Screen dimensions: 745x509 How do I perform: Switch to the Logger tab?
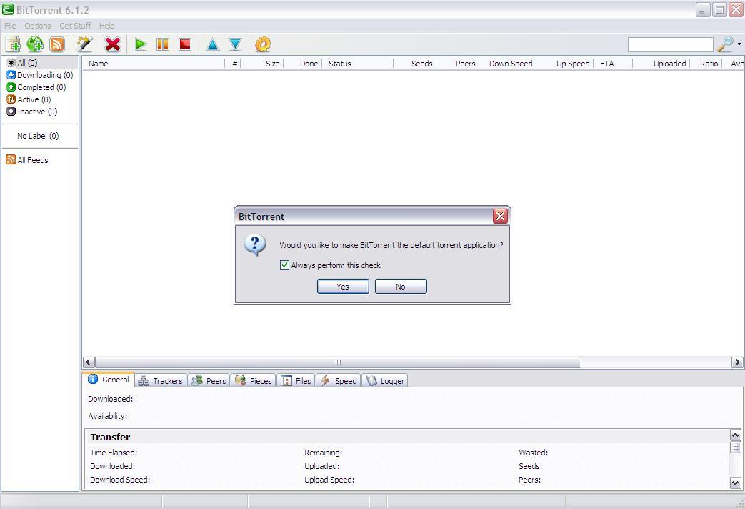click(x=385, y=380)
